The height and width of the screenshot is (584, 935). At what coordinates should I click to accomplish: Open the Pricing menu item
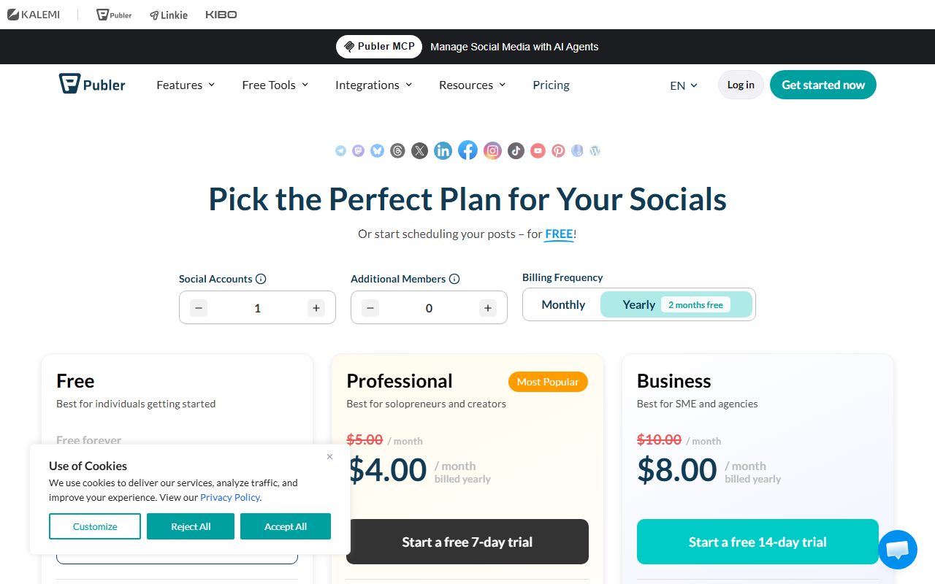pyautogui.click(x=551, y=85)
